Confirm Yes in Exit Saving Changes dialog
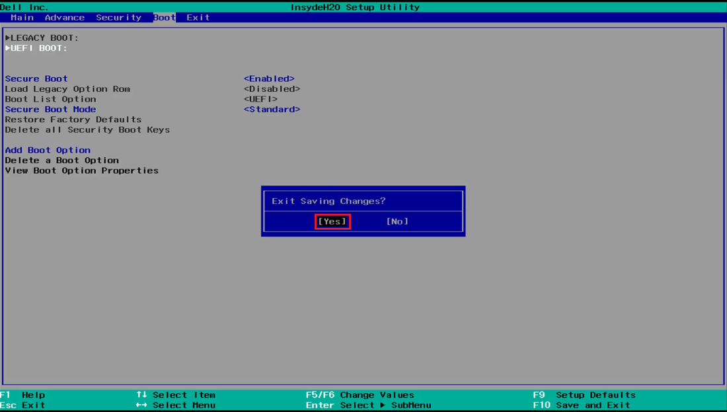 pos(332,222)
